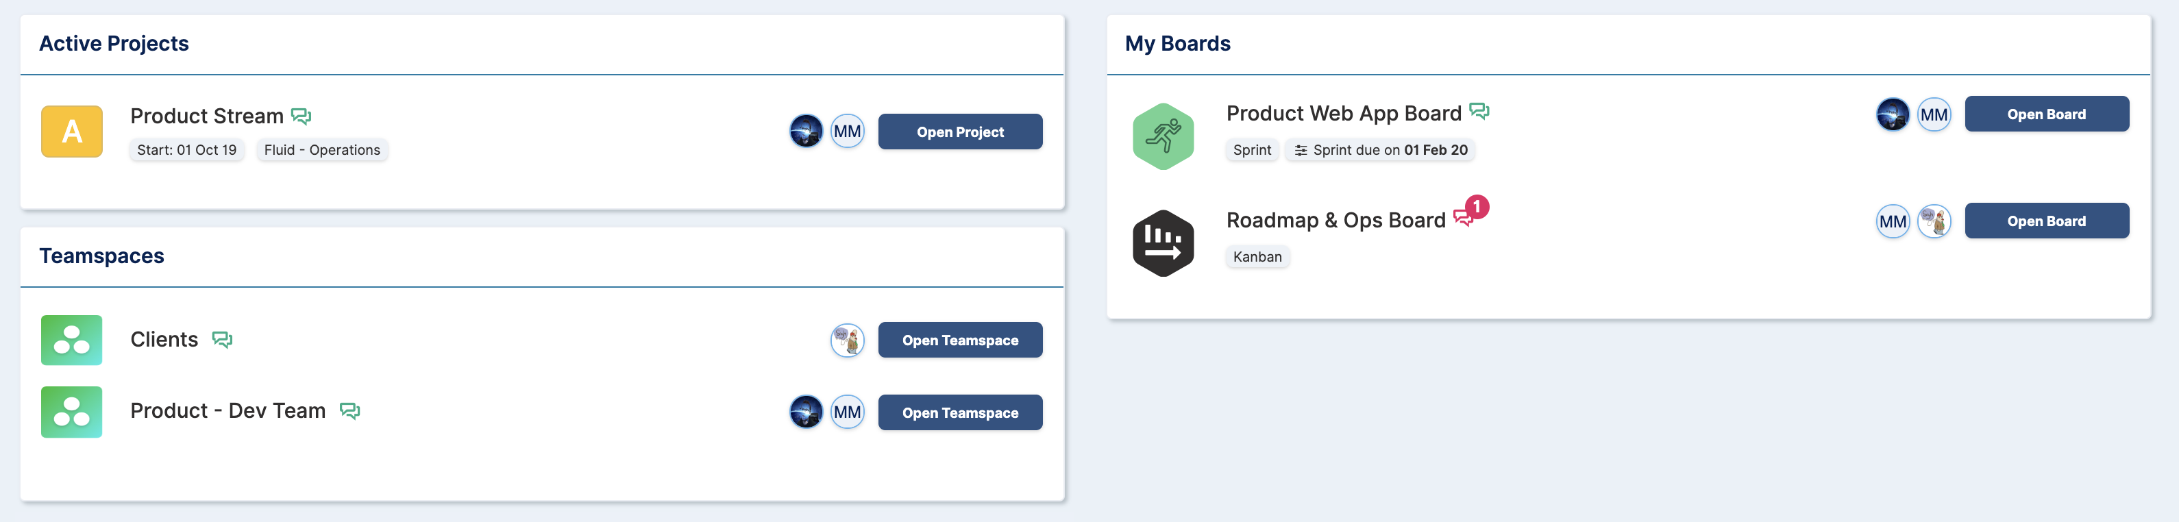Click the photo avatar in Product Stream row
The width and height of the screenshot is (2179, 522).
point(806,131)
